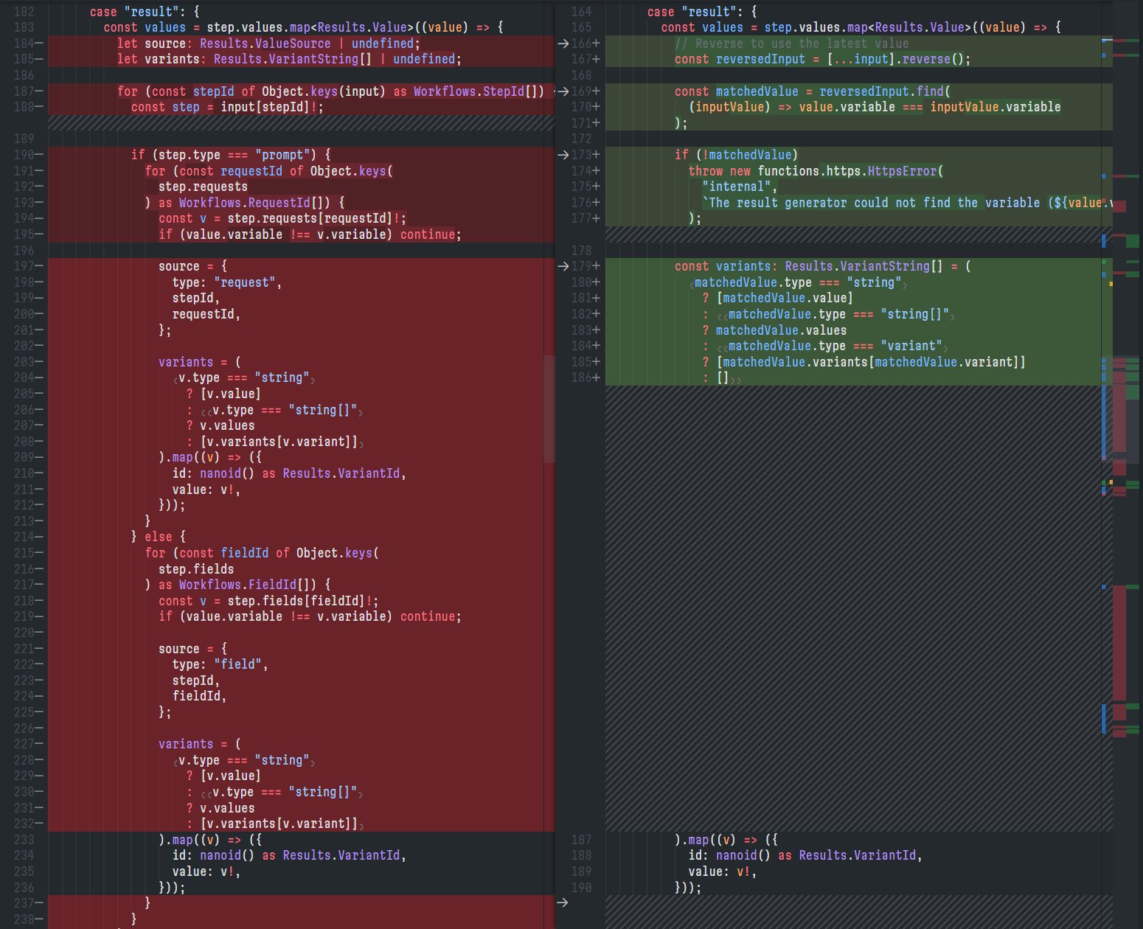The width and height of the screenshot is (1143, 929).
Task: Click the revert arrow at line 179
Action: point(563,266)
